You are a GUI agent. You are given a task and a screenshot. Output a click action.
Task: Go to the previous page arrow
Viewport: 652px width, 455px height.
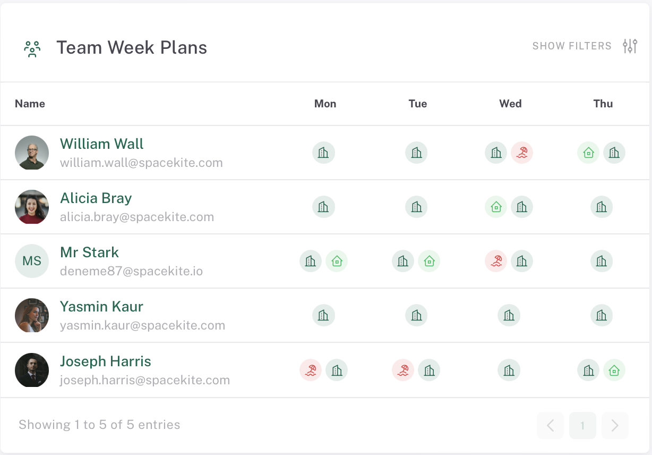point(550,425)
